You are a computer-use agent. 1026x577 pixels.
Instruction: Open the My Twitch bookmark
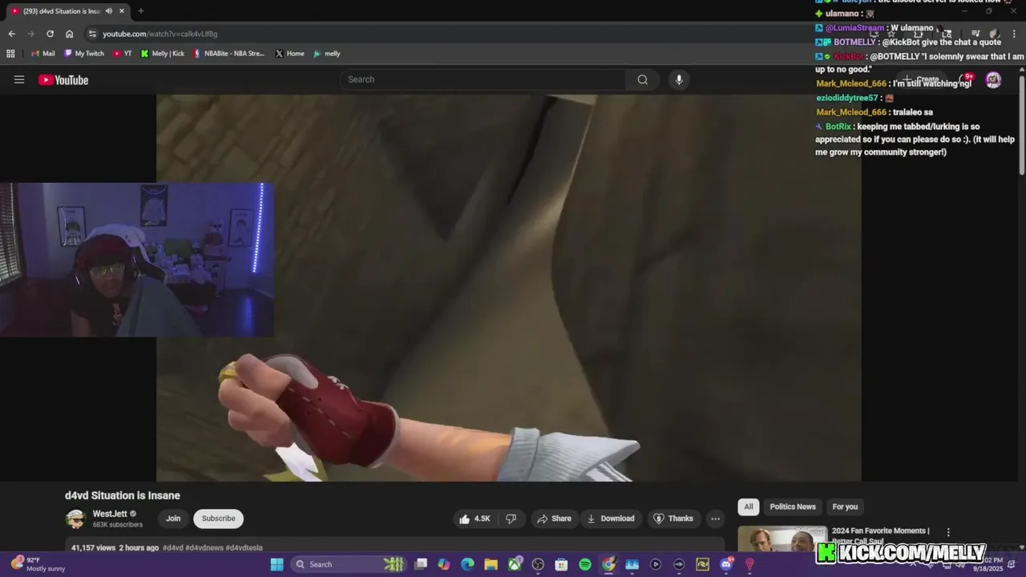[83, 54]
